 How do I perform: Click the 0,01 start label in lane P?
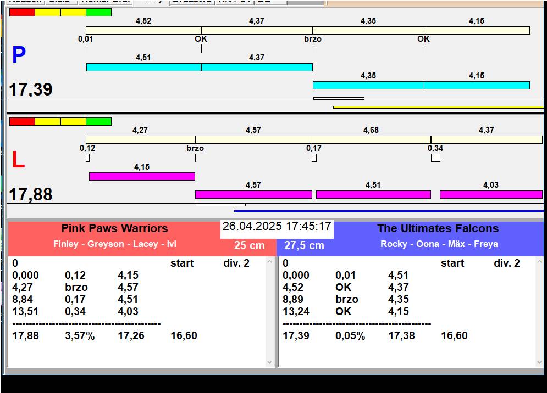point(85,39)
